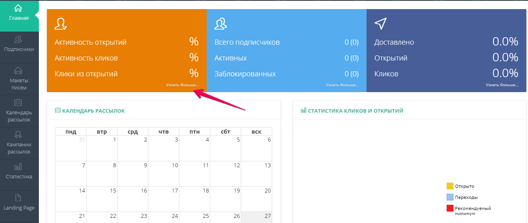The image size is (528, 223).
Task: Click Доставлено 0.0% value
Action: 505,42
